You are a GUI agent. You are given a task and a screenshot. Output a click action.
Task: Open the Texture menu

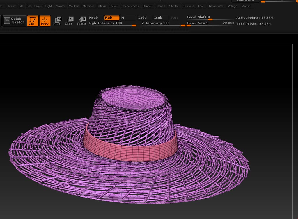(x=188, y=6)
